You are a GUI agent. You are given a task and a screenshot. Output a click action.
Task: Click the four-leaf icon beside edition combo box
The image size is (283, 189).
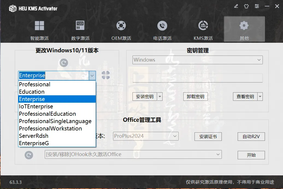(106, 75)
